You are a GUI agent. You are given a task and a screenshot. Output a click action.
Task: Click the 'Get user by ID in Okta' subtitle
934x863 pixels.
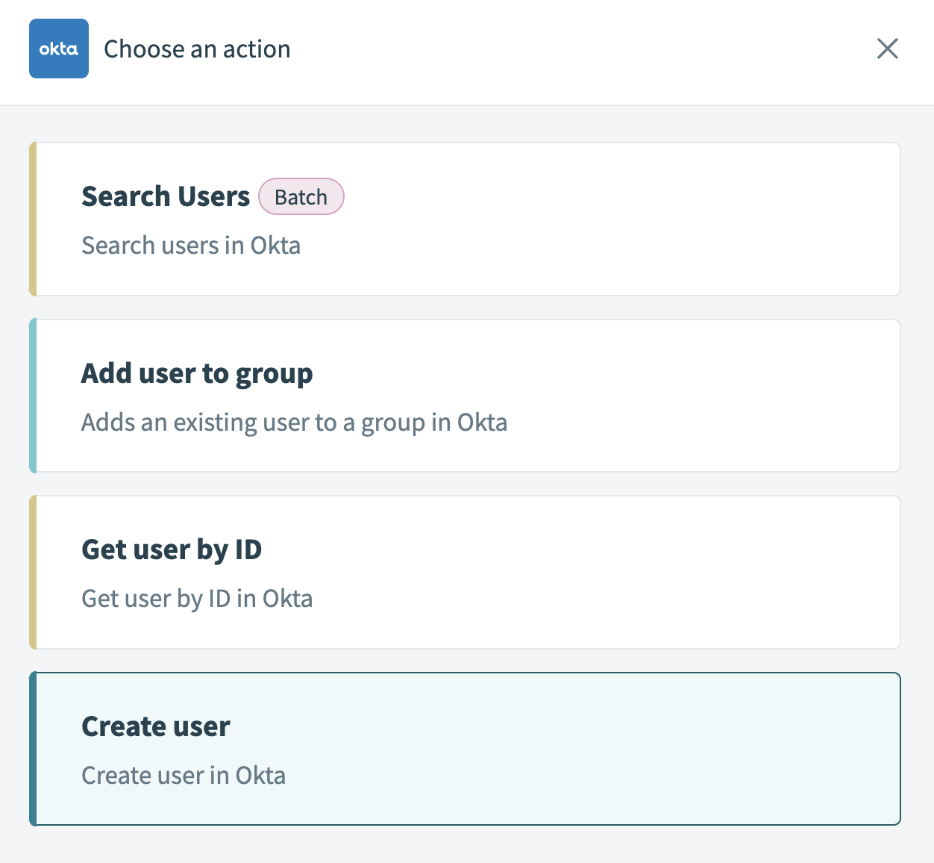pos(196,598)
